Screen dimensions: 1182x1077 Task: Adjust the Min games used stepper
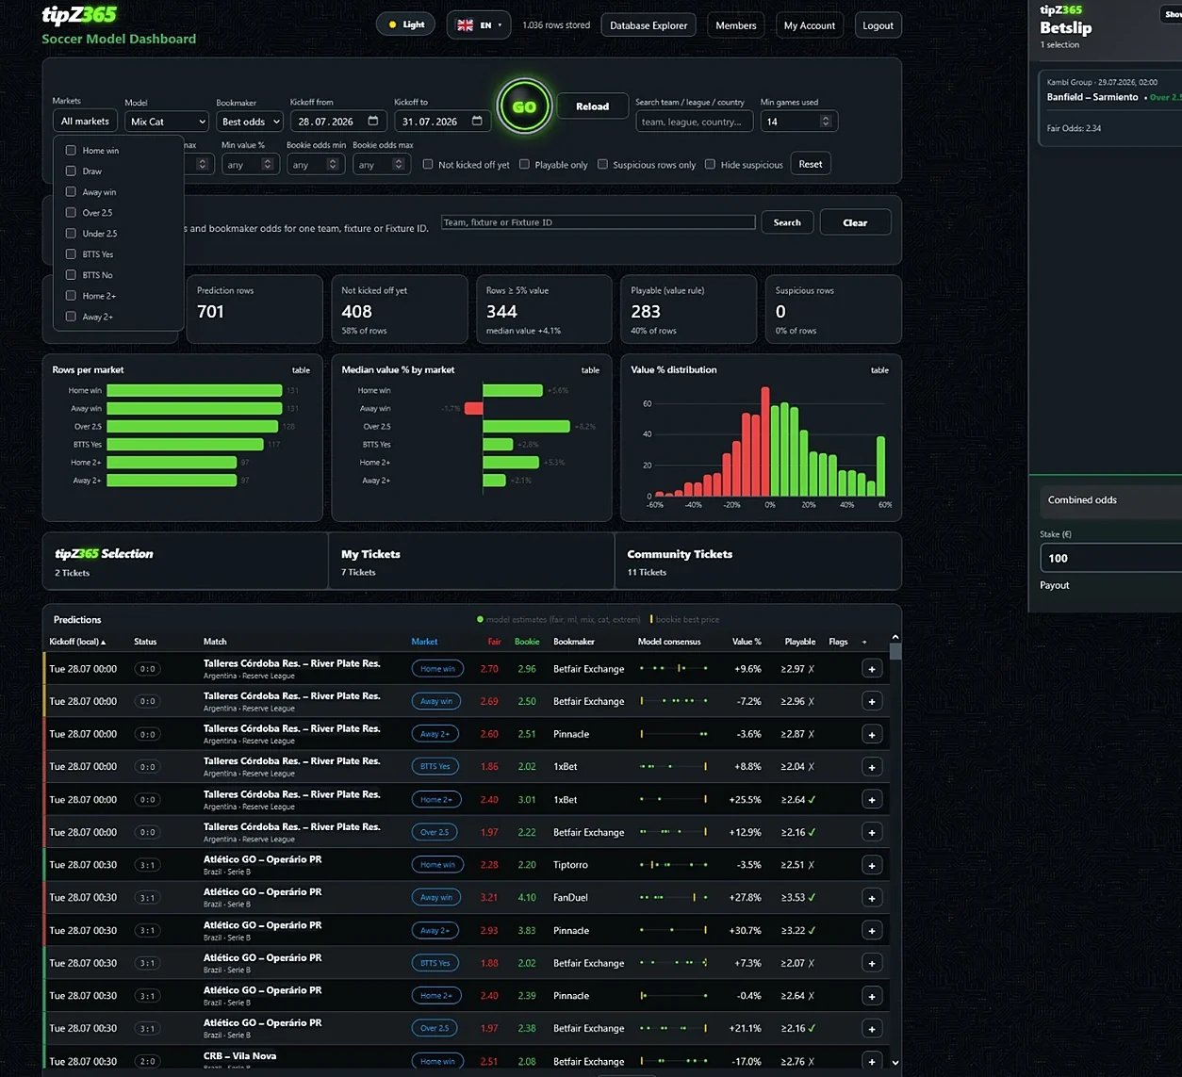point(826,122)
